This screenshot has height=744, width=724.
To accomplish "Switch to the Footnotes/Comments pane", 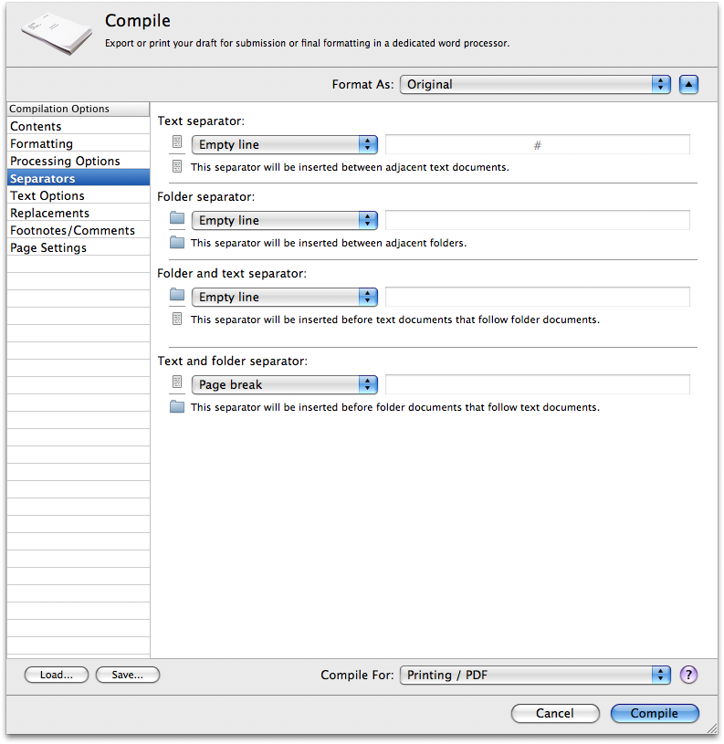I will pos(72,230).
